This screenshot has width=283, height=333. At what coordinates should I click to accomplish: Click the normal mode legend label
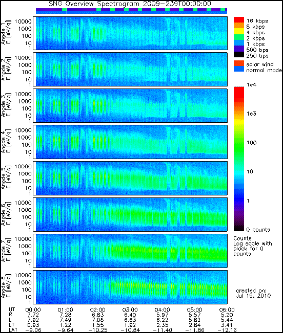click(264, 70)
